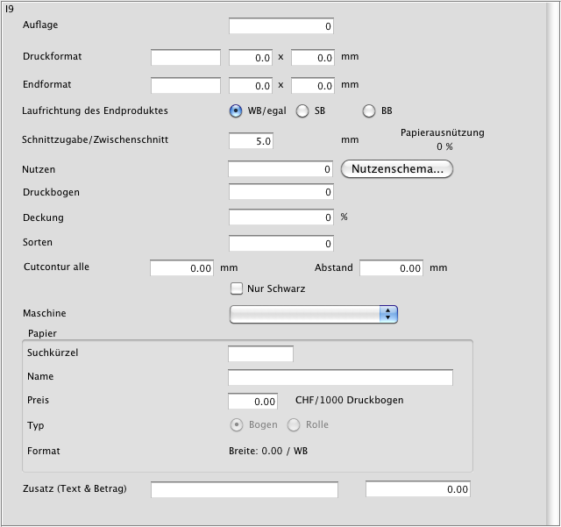
Task: Select the Druckbogen input field
Action: click(x=280, y=192)
